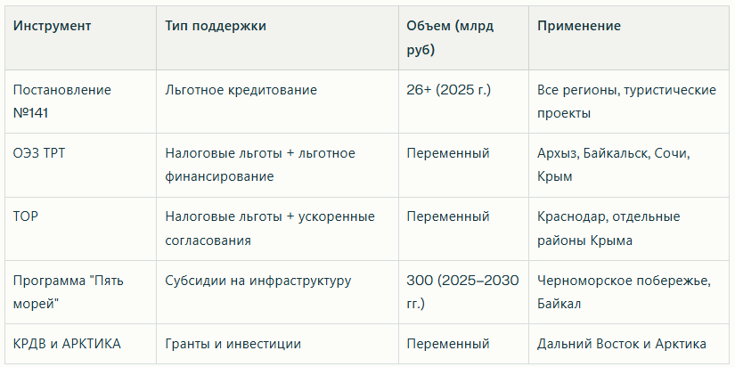The height and width of the screenshot is (367, 735).
Task: Click 'Все регионы, туристические проекты' cell
Action: pos(626,102)
